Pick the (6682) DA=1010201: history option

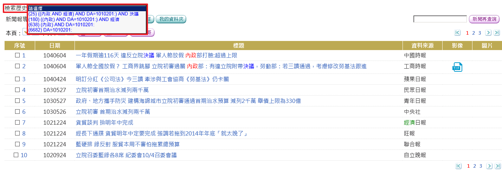click(50, 30)
